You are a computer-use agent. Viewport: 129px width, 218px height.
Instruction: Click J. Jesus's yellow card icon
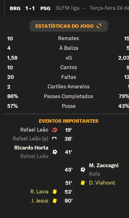point(55,201)
